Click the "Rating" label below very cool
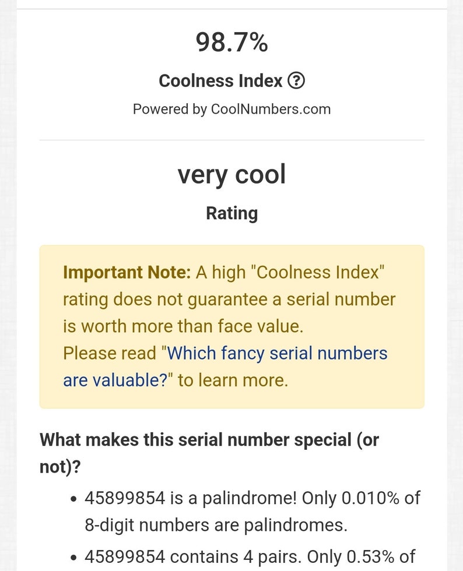 click(232, 214)
